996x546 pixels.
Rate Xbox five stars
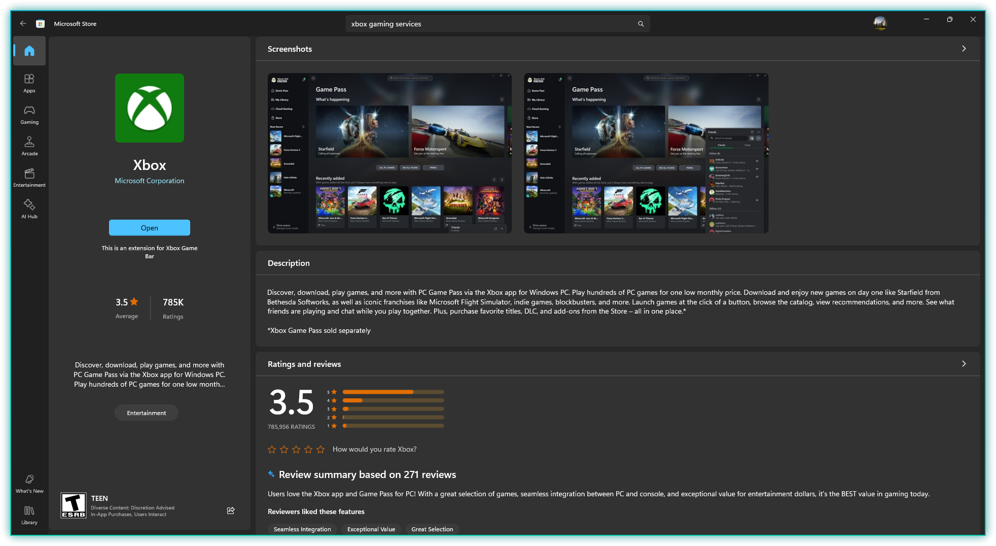coord(321,449)
